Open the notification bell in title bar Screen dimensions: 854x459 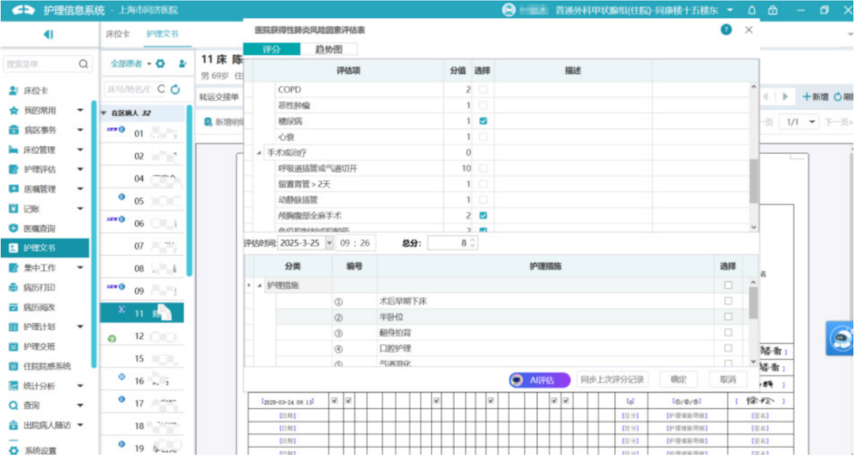(751, 10)
